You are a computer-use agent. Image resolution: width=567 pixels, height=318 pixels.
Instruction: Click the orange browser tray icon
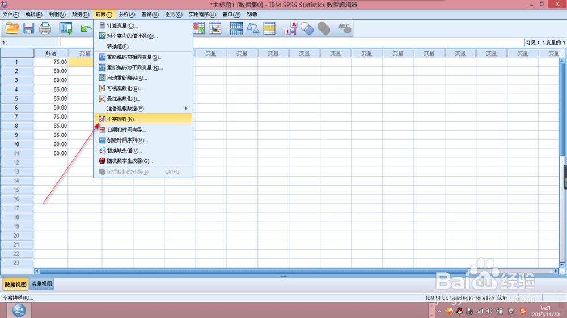tap(450, 311)
